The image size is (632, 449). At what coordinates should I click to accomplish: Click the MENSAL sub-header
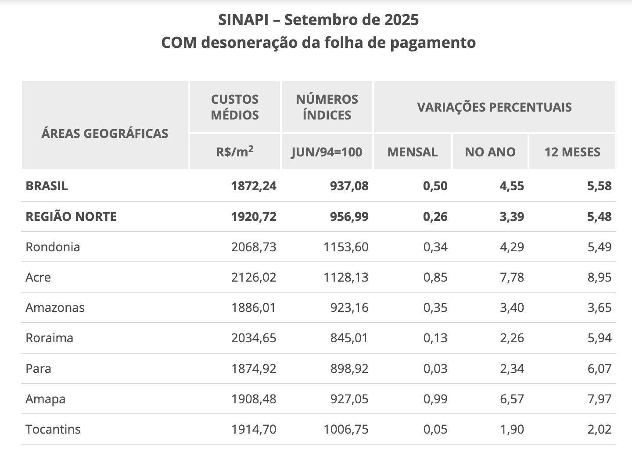pos(412,152)
